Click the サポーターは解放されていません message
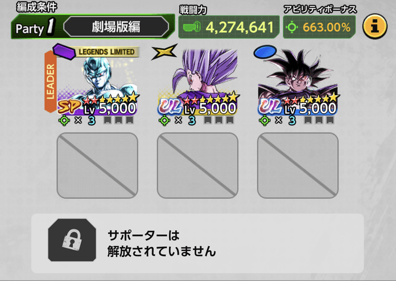The height and width of the screenshot is (281, 396). [x=162, y=243]
